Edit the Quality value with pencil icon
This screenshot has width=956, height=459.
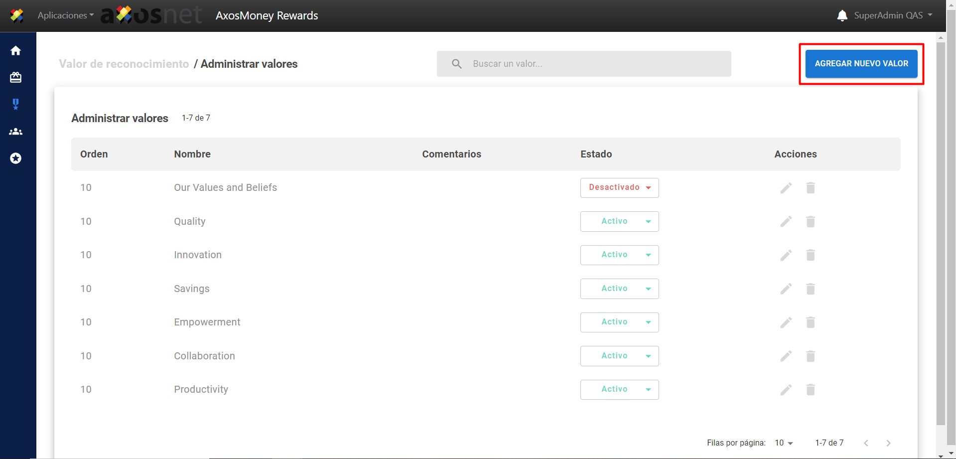(786, 222)
